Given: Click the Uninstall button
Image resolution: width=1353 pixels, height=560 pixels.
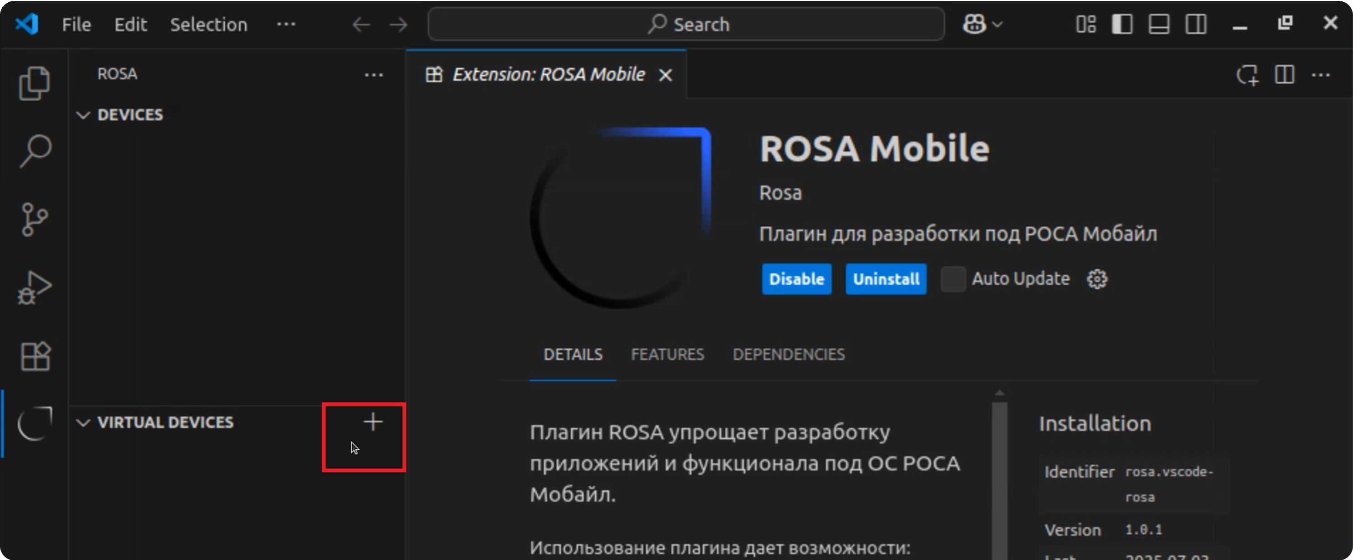Looking at the screenshot, I should tap(885, 279).
